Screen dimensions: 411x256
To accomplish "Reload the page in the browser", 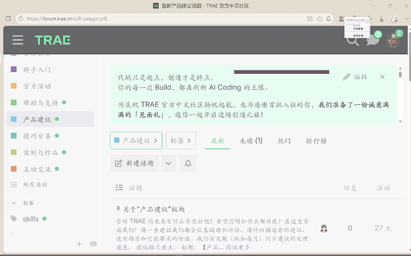I will click(x=8, y=18).
